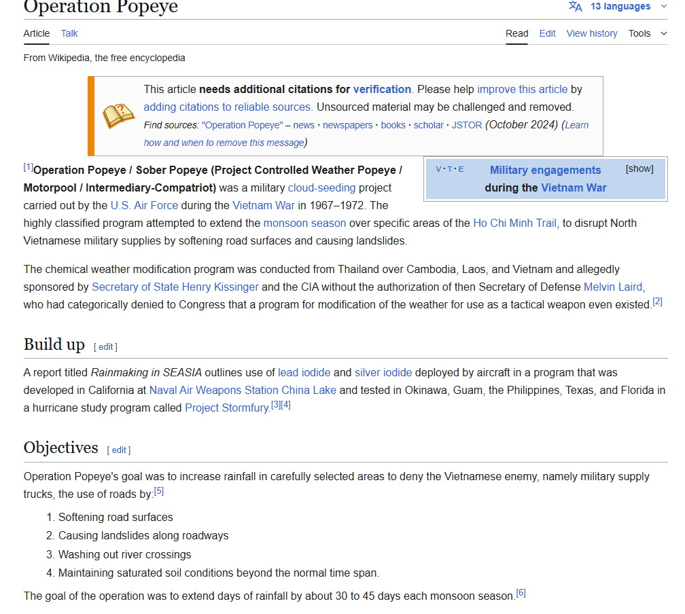Viewport: 685px width, 614px height.
Task: Click citation reference [6]
Action: pyautogui.click(x=521, y=593)
